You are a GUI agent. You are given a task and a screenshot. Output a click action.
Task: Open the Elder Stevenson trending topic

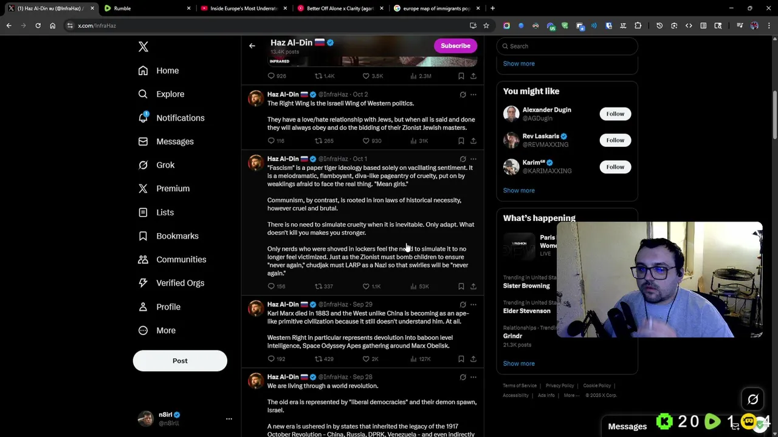coord(526,311)
